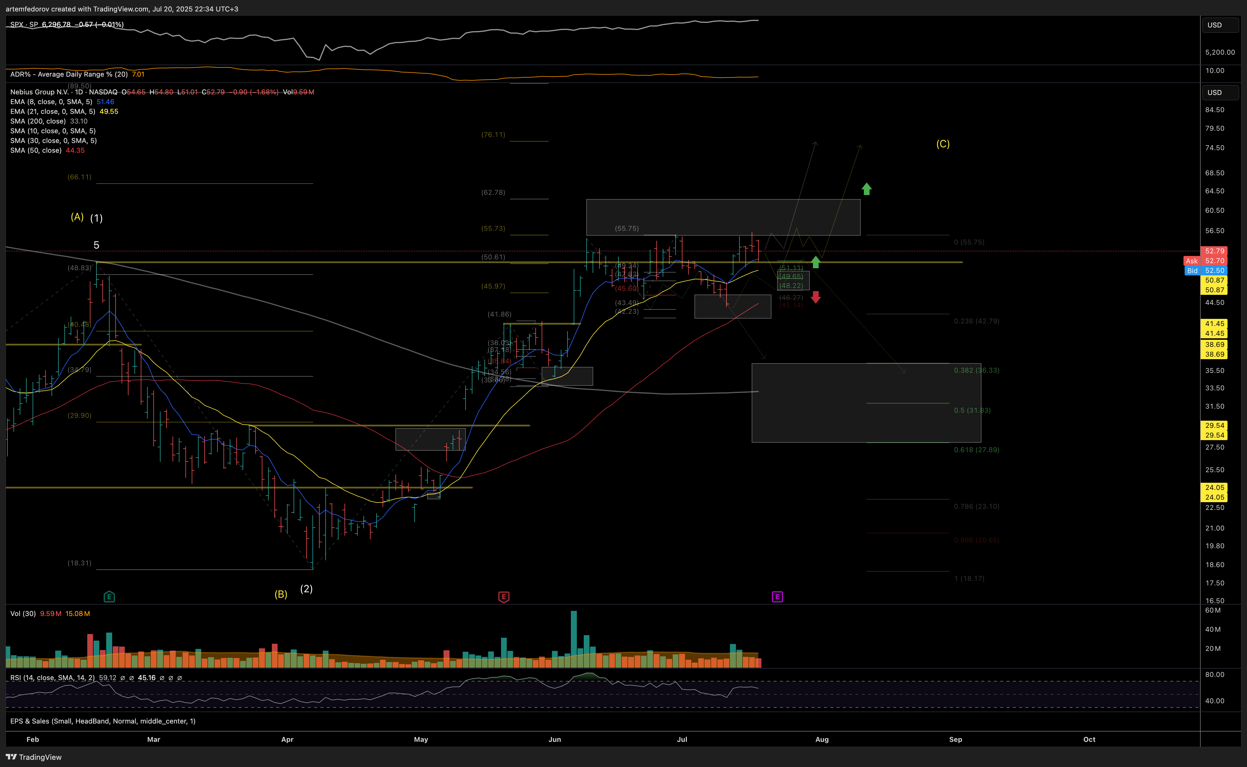The height and width of the screenshot is (767, 1247).
Task: Click the red 52.79 last price label
Action: pos(1214,251)
